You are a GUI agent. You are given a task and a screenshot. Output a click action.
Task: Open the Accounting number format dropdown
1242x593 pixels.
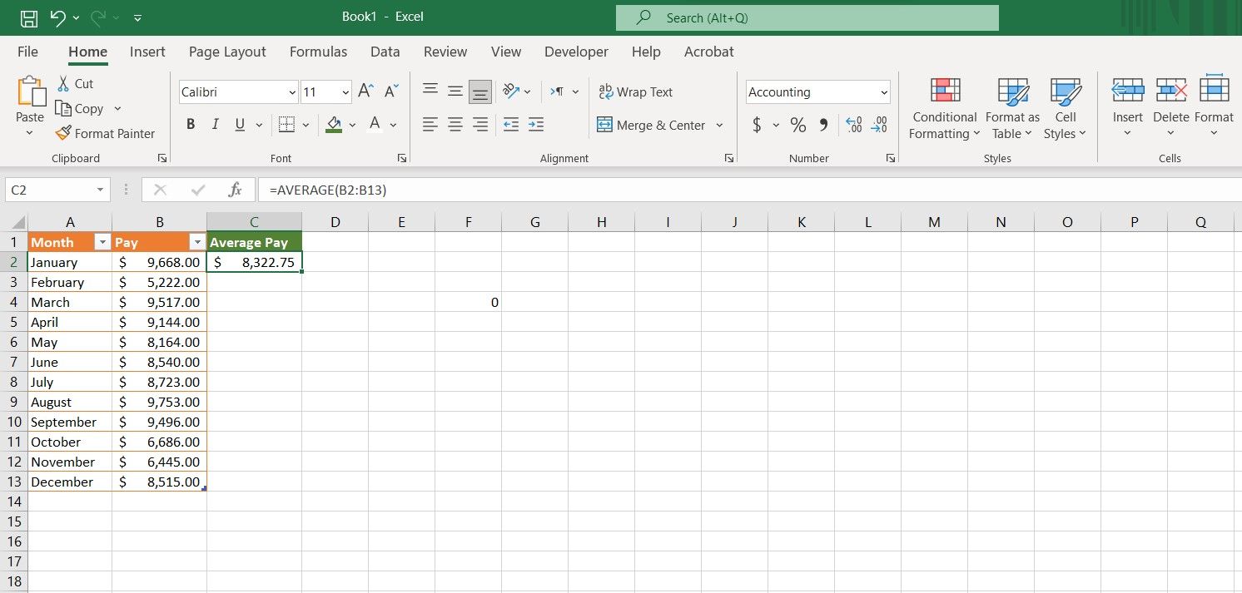click(883, 92)
